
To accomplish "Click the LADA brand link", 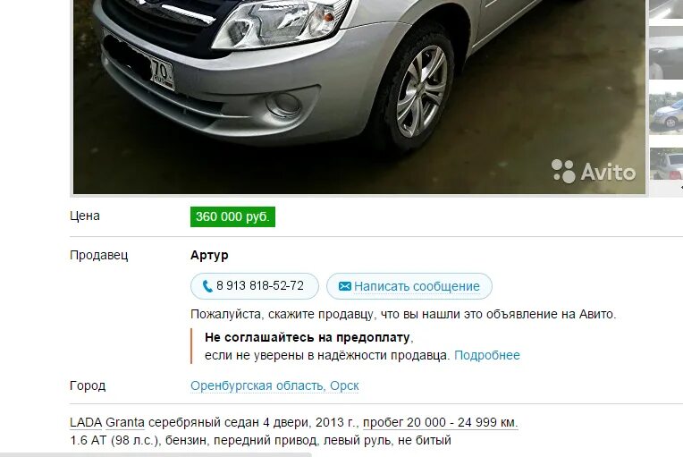I will tap(86, 423).
